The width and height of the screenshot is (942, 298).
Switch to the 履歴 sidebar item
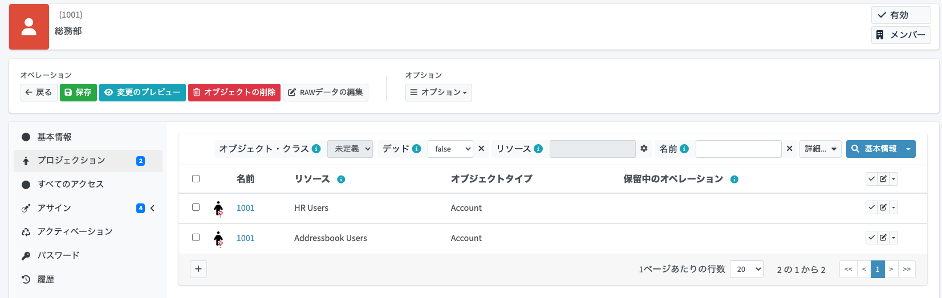click(x=46, y=279)
